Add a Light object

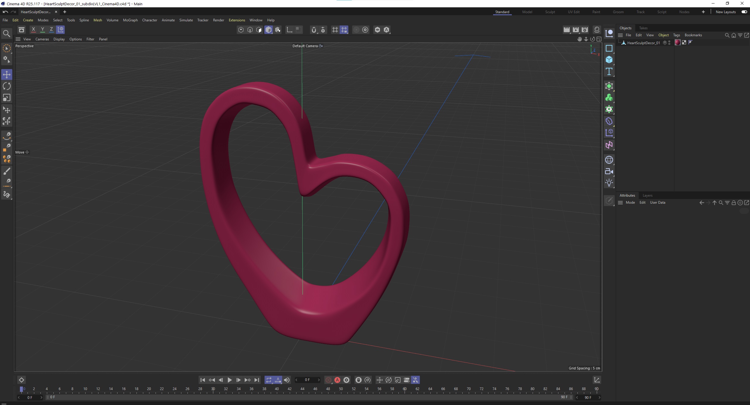point(609,183)
